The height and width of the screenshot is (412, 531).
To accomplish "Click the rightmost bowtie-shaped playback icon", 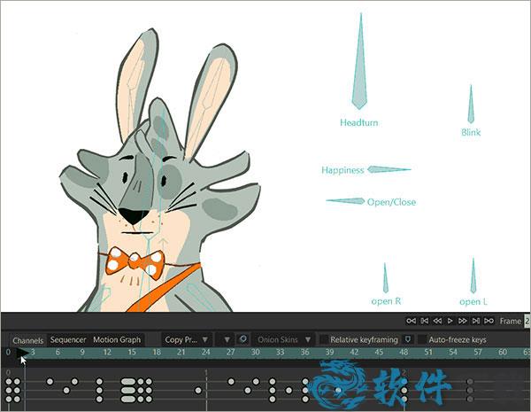I will click(x=489, y=321).
